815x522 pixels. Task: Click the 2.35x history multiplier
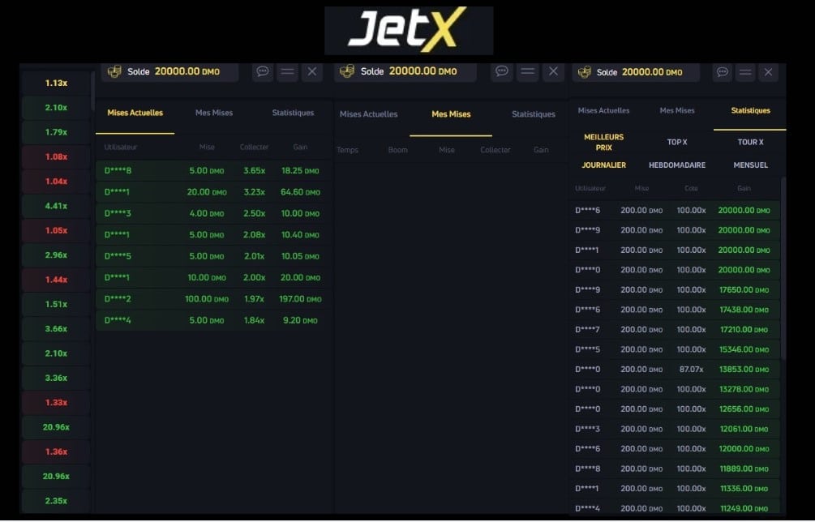(x=56, y=501)
